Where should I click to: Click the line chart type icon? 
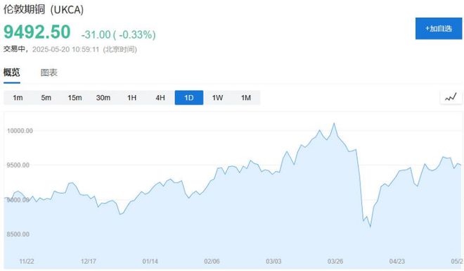pyautogui.click(x=451, y=97)
